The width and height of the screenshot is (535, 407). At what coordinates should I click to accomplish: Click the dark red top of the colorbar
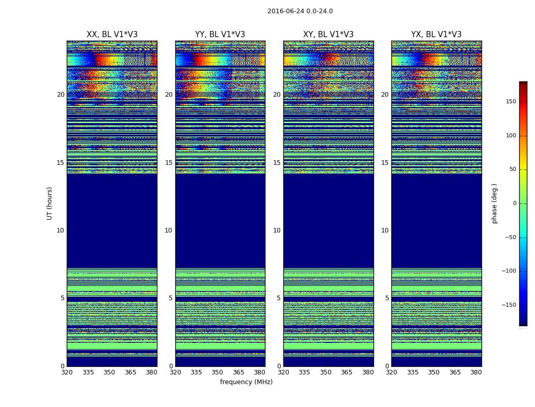[x=523, y=84]
